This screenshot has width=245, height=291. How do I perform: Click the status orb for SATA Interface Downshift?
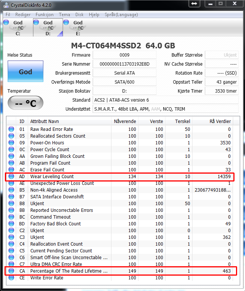coord(11,196)
